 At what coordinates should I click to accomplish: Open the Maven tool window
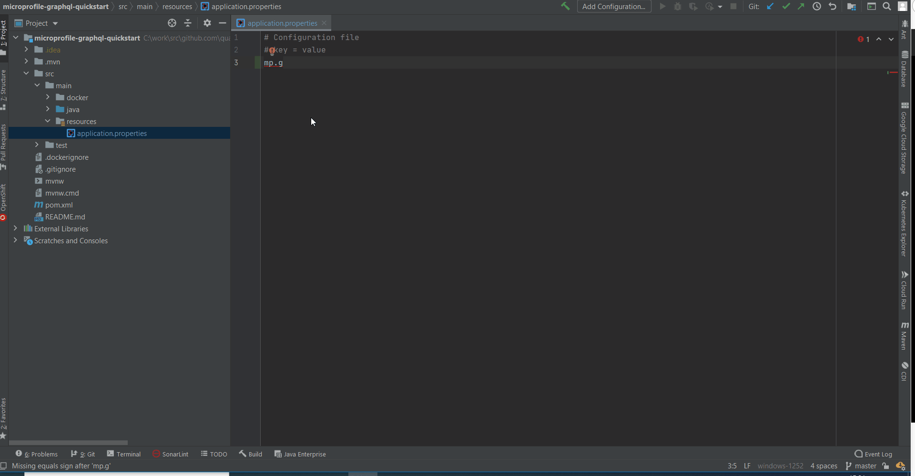905,336
